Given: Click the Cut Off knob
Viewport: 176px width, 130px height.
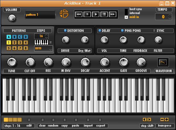Looking at the screenshot, I should 30,62.
